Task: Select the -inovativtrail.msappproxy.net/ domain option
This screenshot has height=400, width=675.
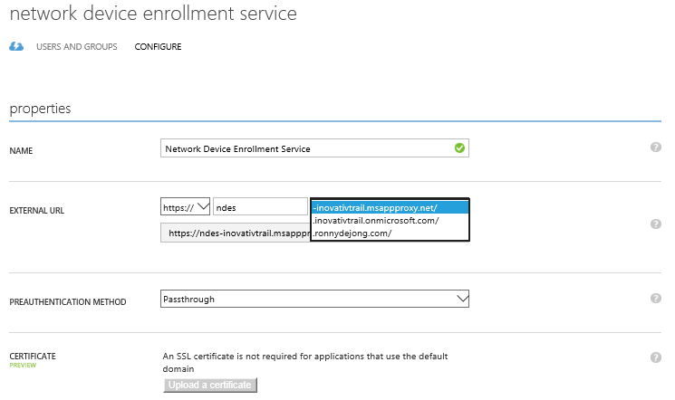Action: 390,207
